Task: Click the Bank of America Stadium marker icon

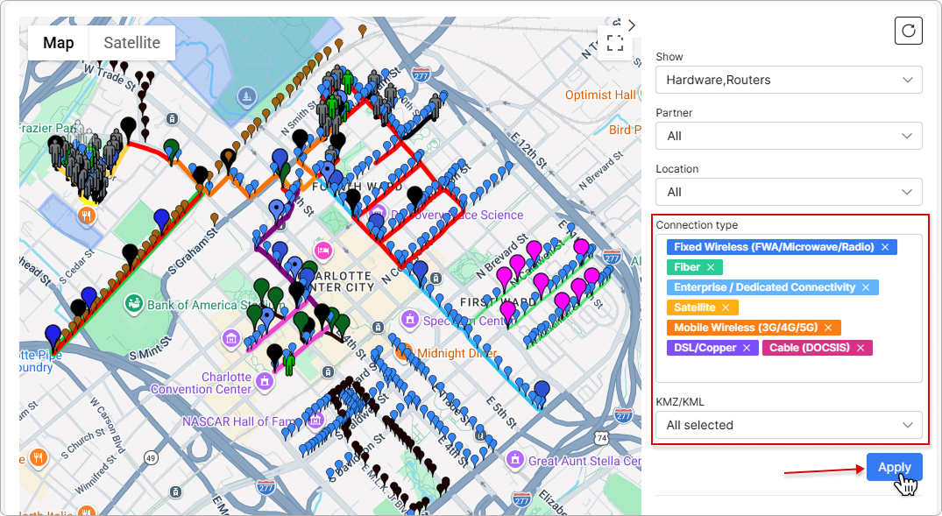Action: coord(133,305)
